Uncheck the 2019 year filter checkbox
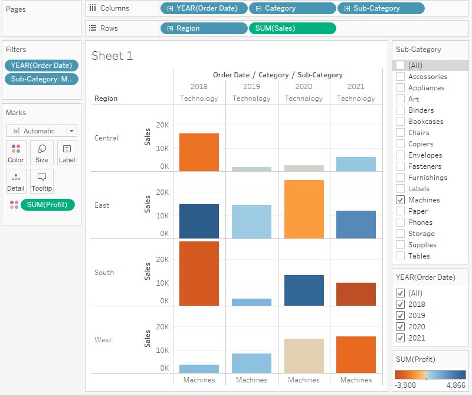Image resolution: width=472 pixels, height=396 pixels. pyautogui.click(x=401, y=316)
